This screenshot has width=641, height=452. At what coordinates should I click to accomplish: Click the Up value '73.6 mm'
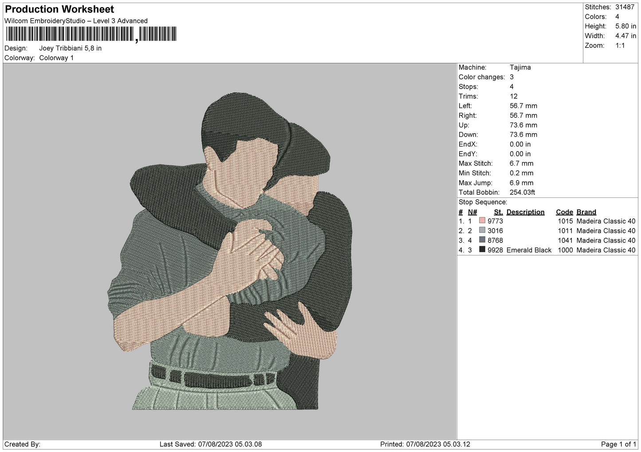[523, 125]
